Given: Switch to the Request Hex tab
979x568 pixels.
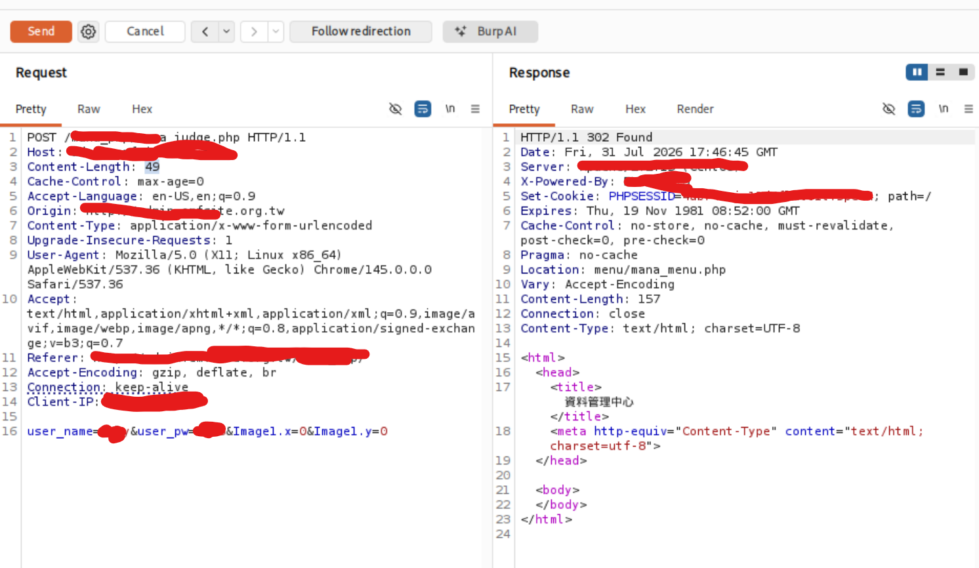Looking at the screenshot, I should (142, 109).
